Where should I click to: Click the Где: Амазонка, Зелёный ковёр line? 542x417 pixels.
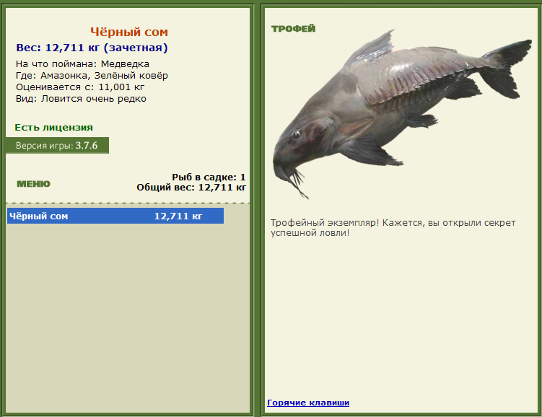click(x=92, y=75)
